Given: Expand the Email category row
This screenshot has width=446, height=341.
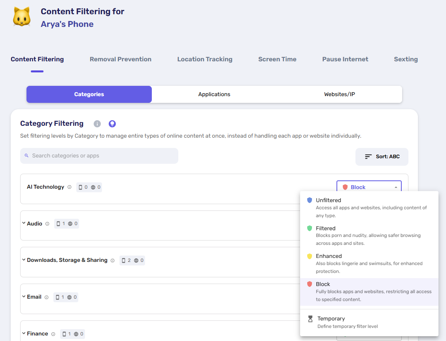Looking at the screenshot, I should coord(24,297).
